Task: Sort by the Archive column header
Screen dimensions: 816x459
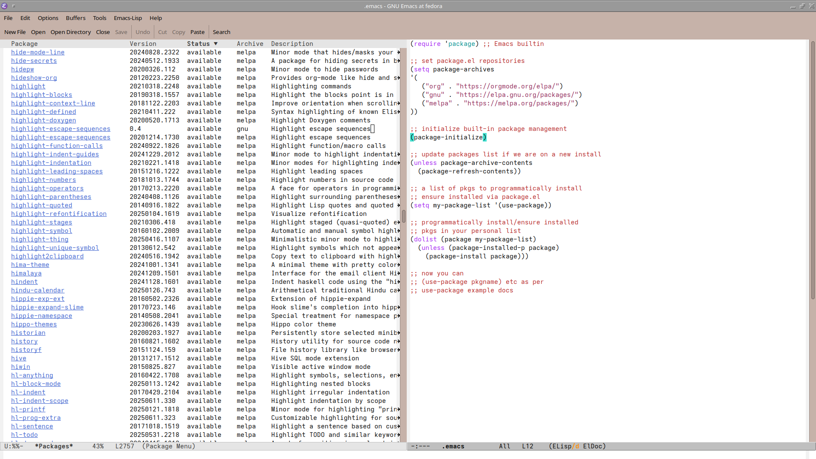Action: (x=250, y=44)
